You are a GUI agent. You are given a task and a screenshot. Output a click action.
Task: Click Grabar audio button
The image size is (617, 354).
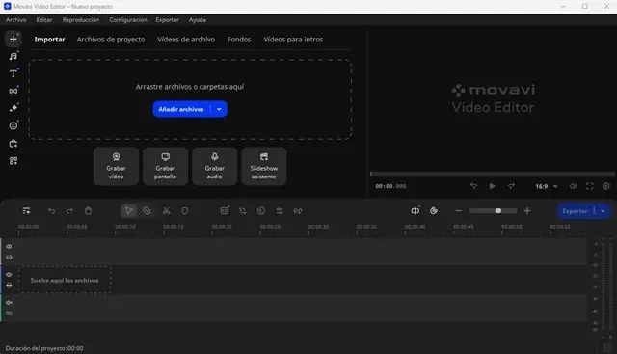pos(214,166)
